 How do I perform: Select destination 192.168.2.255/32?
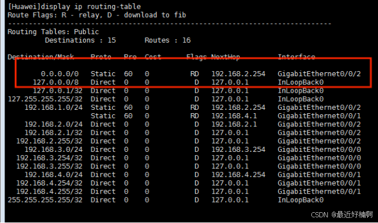pyautogui.click(x=50, y=141)
